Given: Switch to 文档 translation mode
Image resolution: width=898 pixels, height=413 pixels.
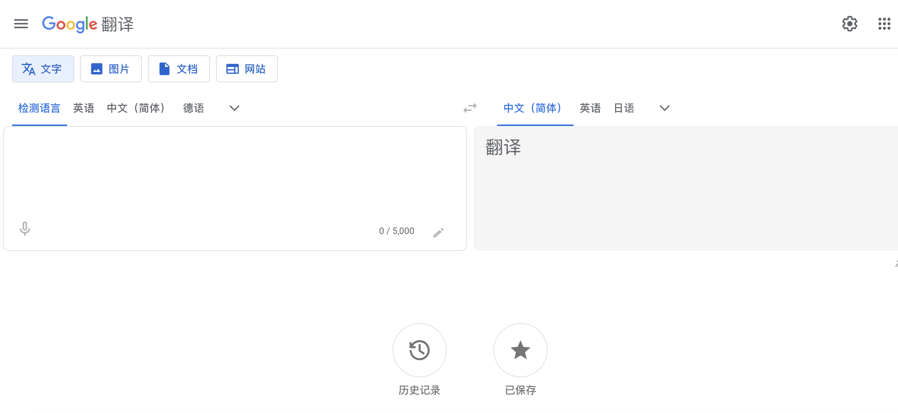Looking at the screenshot, I should click(x=179, y=69).
